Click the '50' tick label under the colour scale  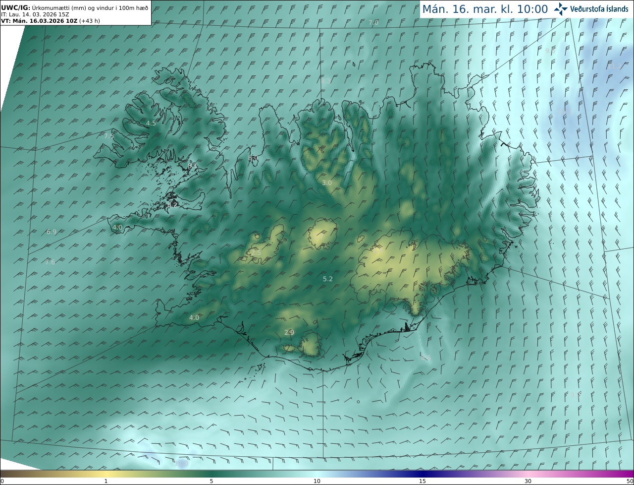tap(630, 481)
